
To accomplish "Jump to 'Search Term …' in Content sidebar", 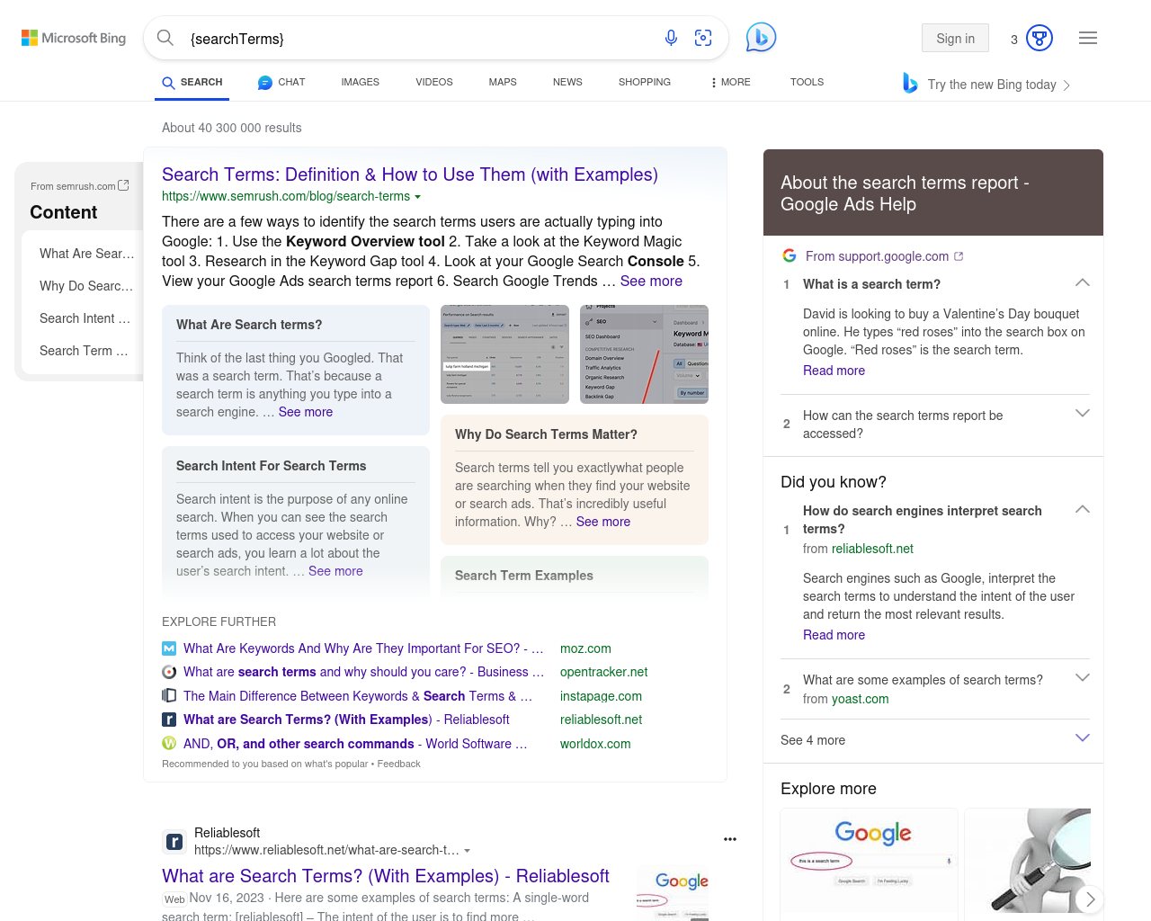I will (x=84, y=351).
